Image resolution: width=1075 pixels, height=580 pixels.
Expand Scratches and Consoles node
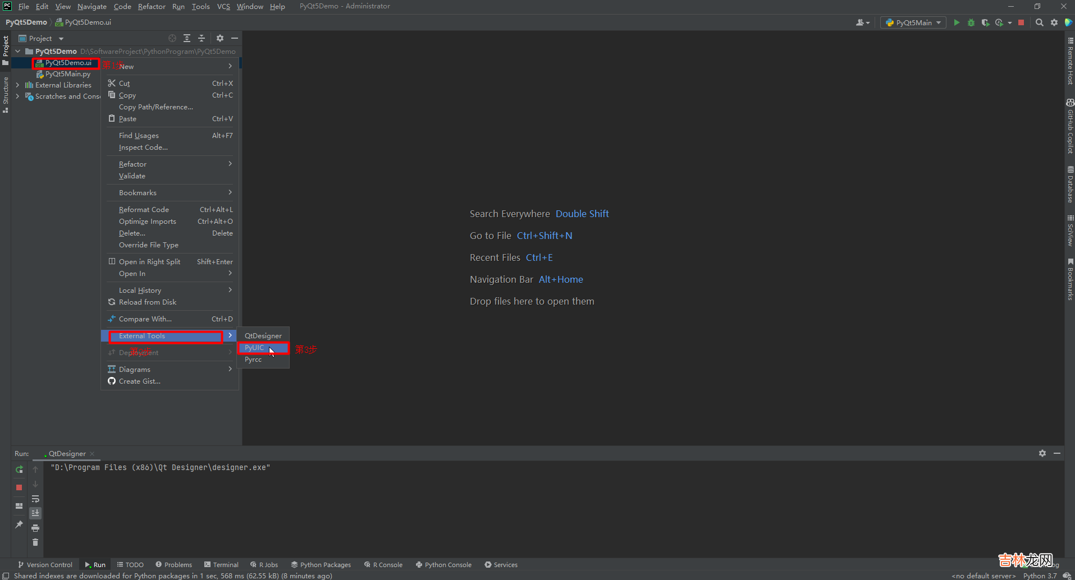(x=17, y=96)
